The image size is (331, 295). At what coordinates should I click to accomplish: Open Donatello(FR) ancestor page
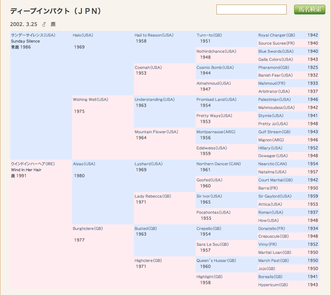[x=272, y=229]
